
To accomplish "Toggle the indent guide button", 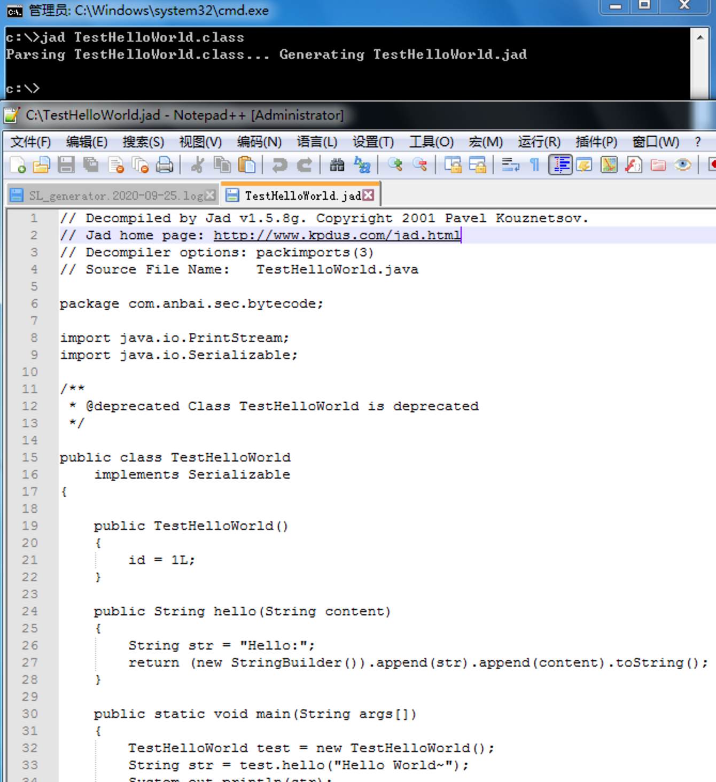I will (x=560, y=165).
